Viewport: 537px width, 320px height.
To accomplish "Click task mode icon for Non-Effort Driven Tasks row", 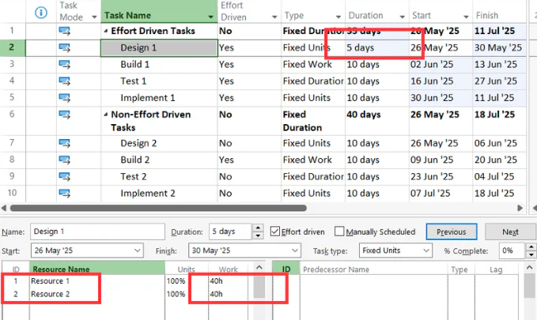I will (64, 115).
